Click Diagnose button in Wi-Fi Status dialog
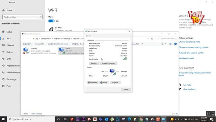This screenshot has height=122, width=216. point(115,83)
